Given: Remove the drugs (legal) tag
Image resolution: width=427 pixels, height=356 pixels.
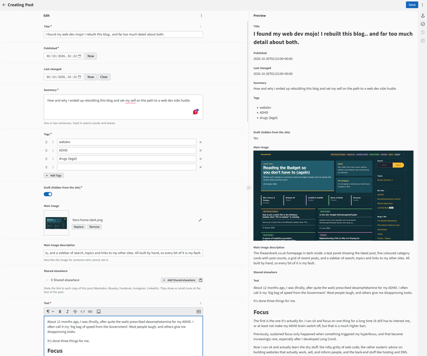Looking at the screenshot, I should tap(201, 159).
